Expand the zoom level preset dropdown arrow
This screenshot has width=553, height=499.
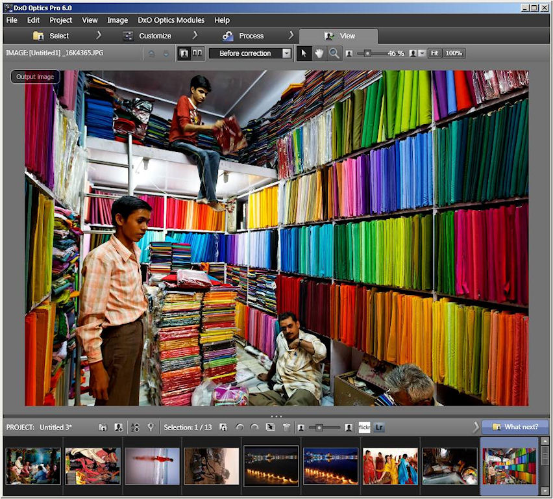coord(423,53)
